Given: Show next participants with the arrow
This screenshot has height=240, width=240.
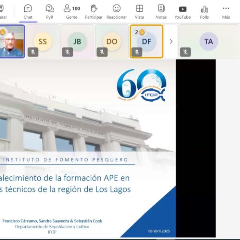Looking at the screenshot, I should [171, 42].
